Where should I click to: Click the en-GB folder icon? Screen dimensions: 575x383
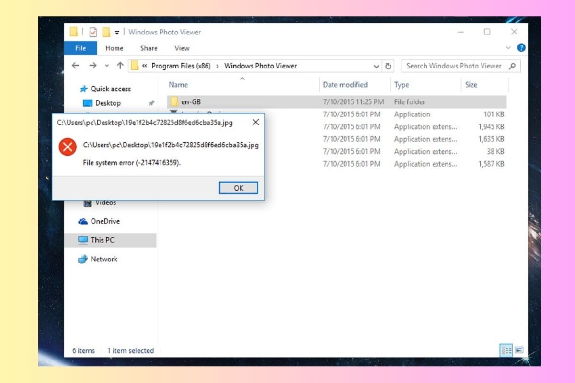[x=174, y=101]
